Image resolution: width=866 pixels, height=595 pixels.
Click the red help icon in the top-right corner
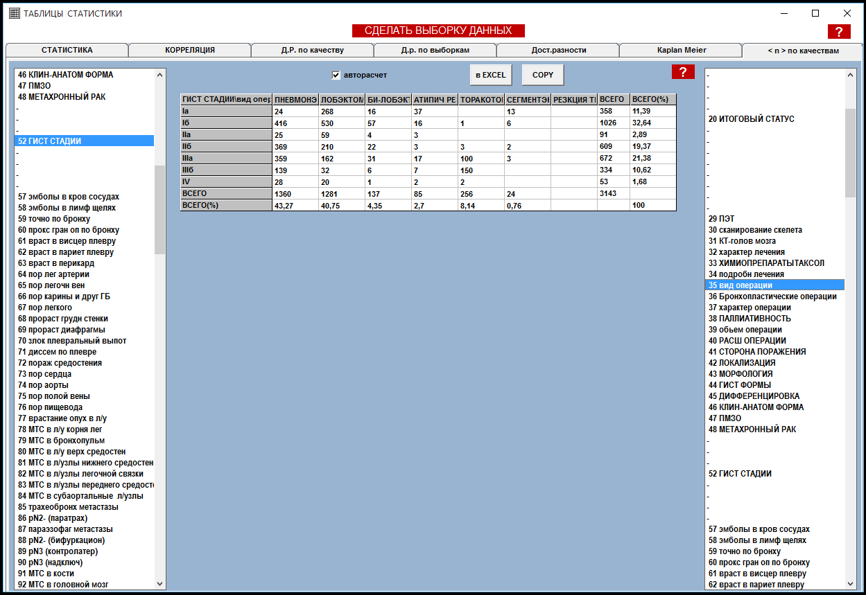tap(839, 31)
